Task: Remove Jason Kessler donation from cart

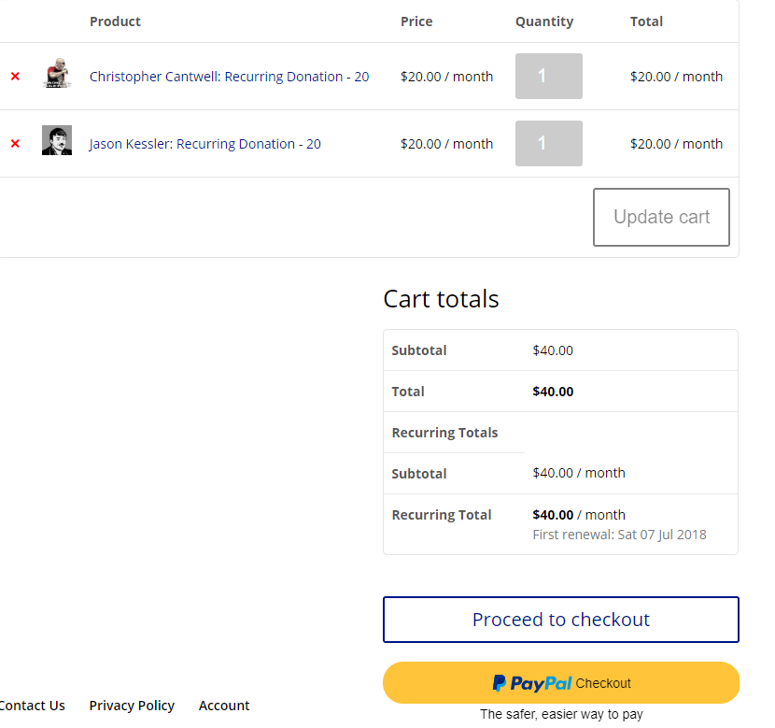Action: coord(15,143)
